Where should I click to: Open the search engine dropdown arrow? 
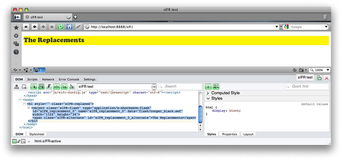coord(326,27)
